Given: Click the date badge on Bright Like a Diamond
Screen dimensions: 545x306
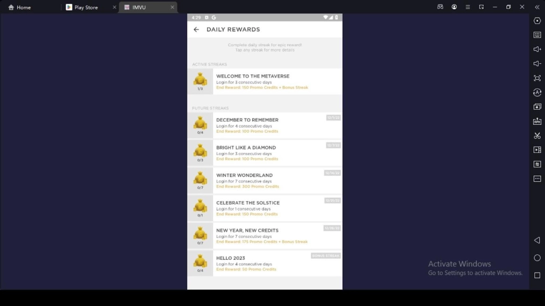Looking at the screenshot, I should pos(333,146).
